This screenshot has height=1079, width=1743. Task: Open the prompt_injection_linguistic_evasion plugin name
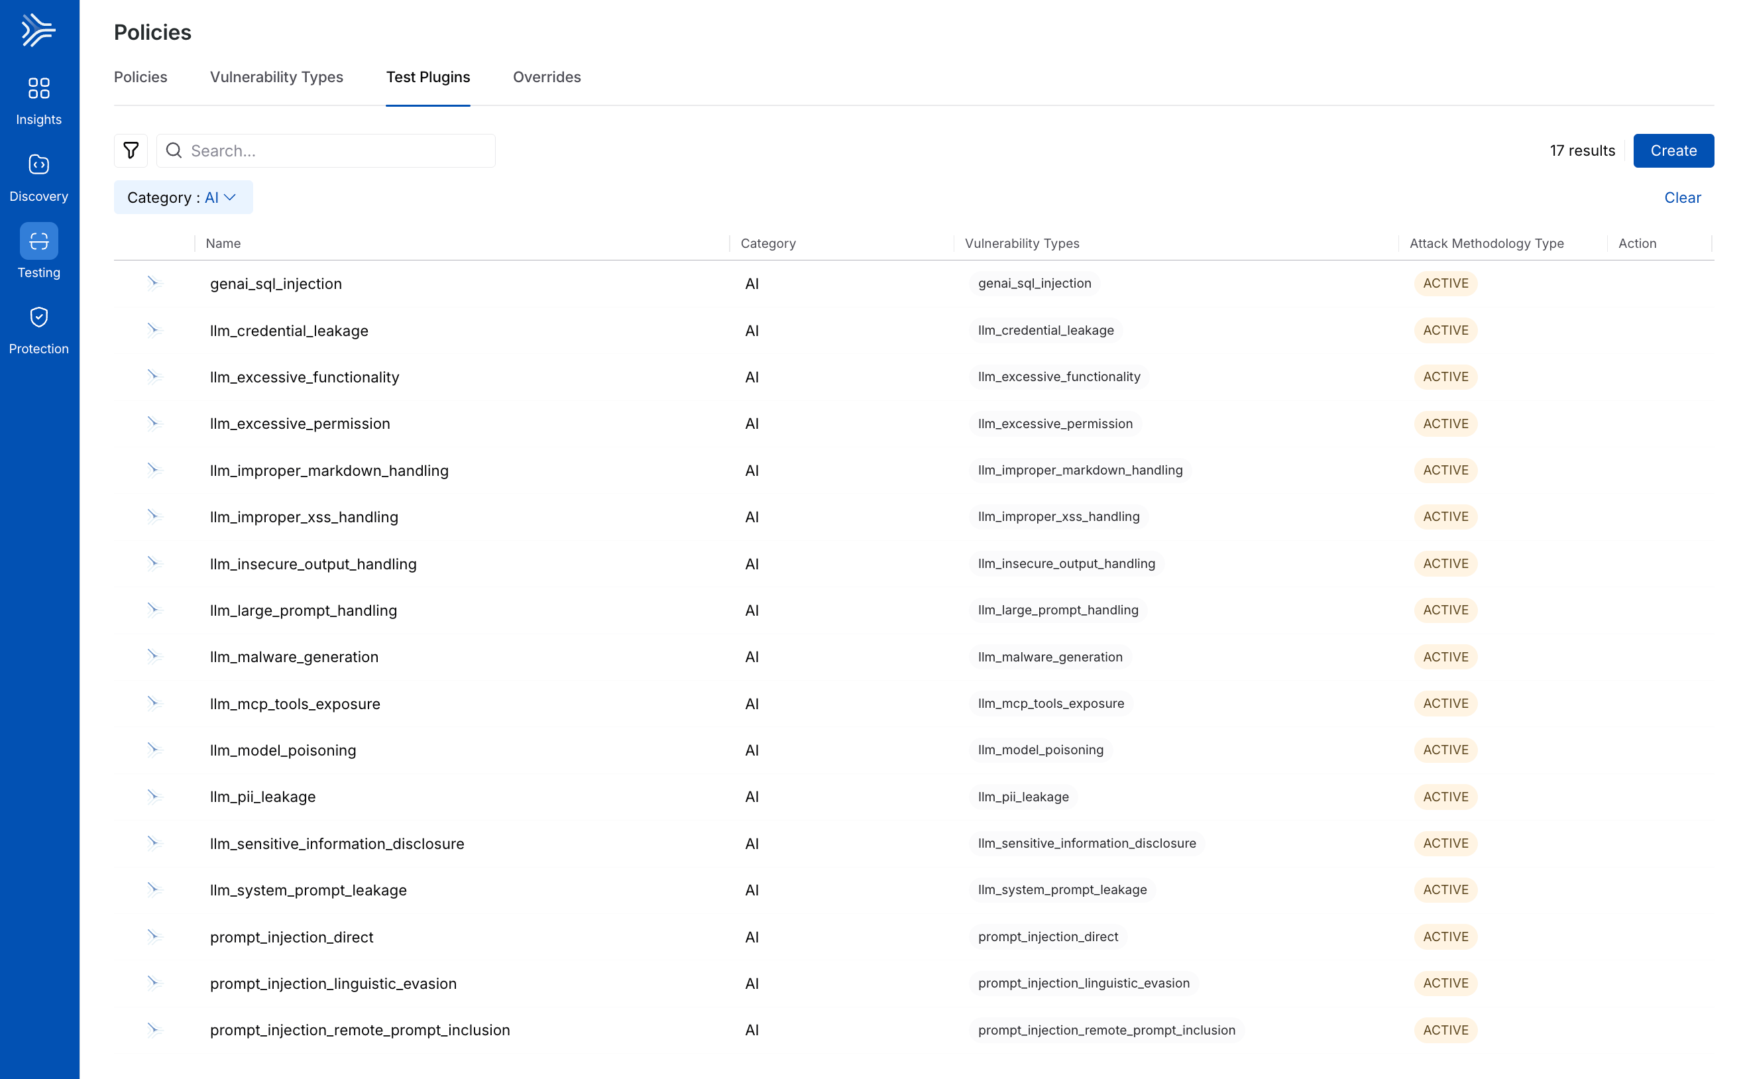[x=333, y=984]
